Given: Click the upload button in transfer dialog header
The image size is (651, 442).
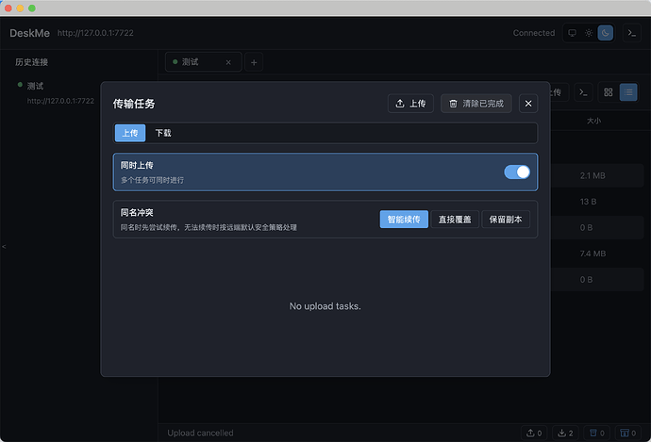Looking at the screenshot, I should point(410,104).
